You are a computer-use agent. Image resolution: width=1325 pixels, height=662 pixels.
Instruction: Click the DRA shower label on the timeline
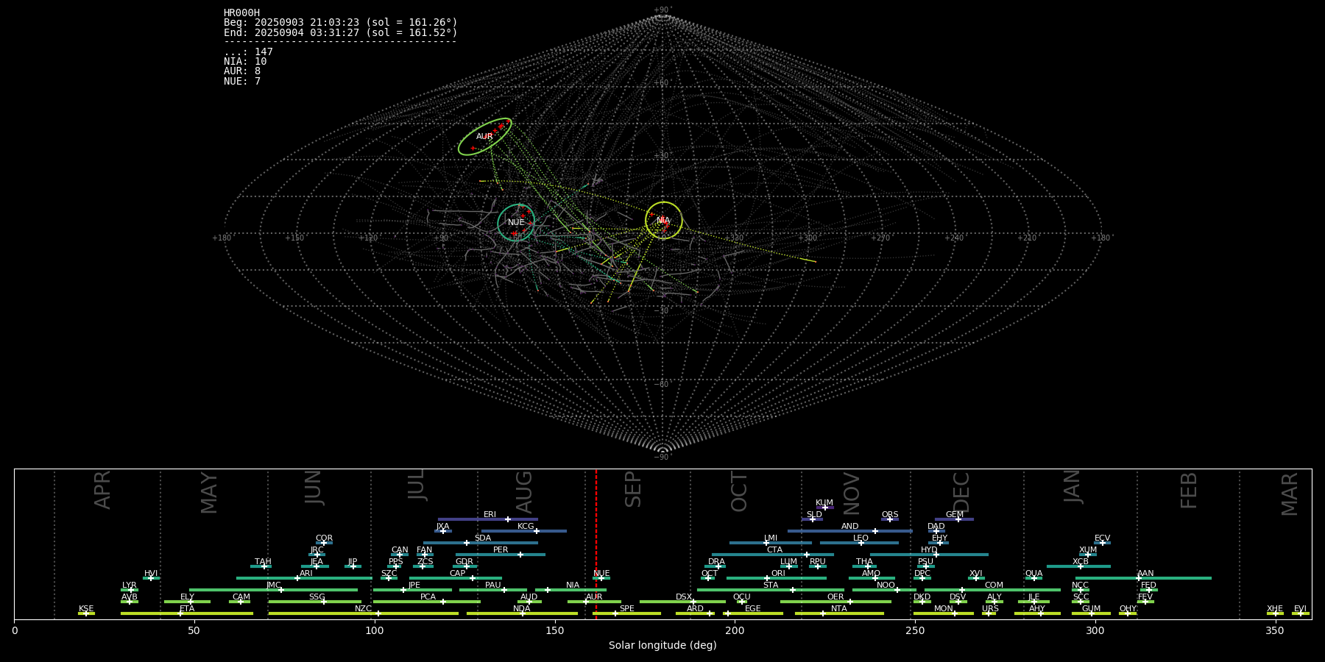[716, 562]
